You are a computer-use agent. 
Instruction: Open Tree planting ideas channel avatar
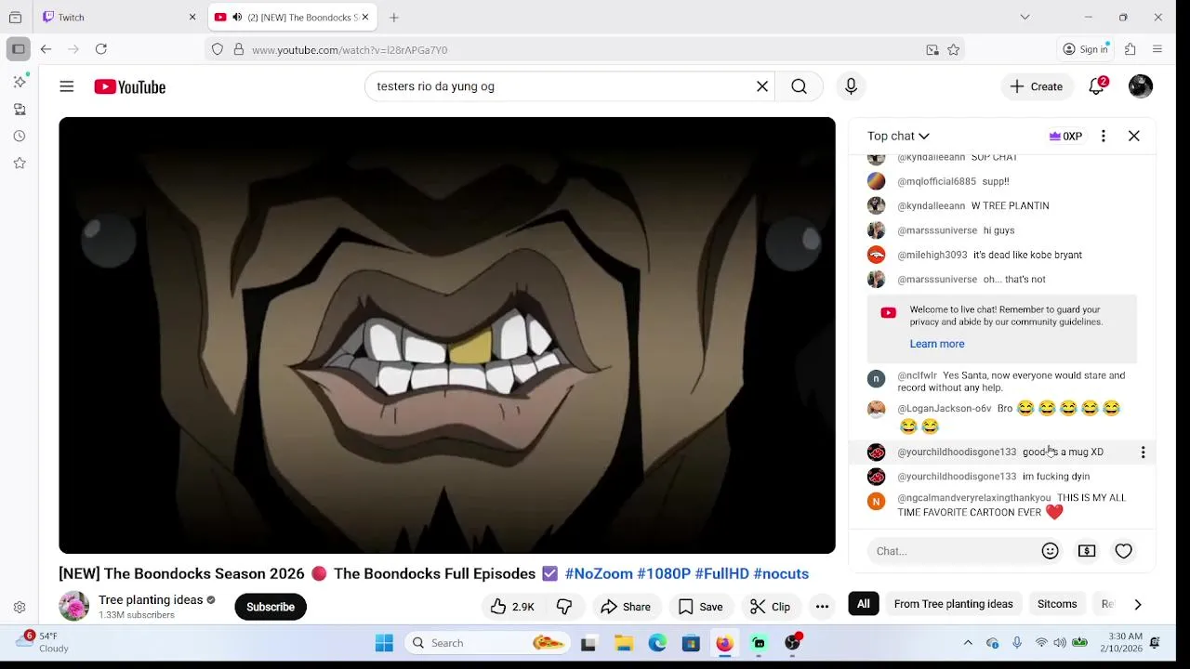point(73,606)
